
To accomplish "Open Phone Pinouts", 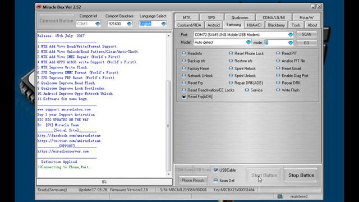I will [193, 180].
